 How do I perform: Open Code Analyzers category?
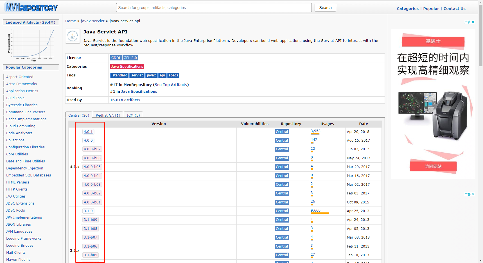(19, 133)
